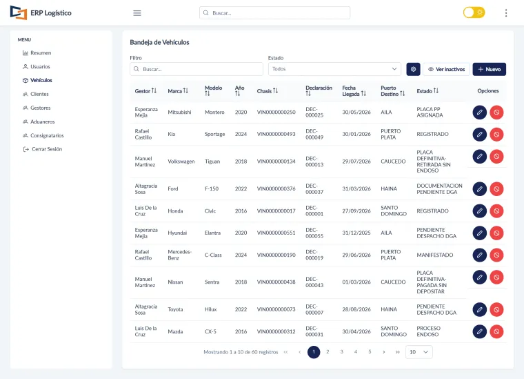Sort by Puerto Destino column
The height and width of the screenshot is (379, 524).
(x=393, y=90)
